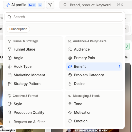The height and width of the screenshot is (132, 132).
Task: Click heart icon beside Emotion
Action: click(70, 121)
